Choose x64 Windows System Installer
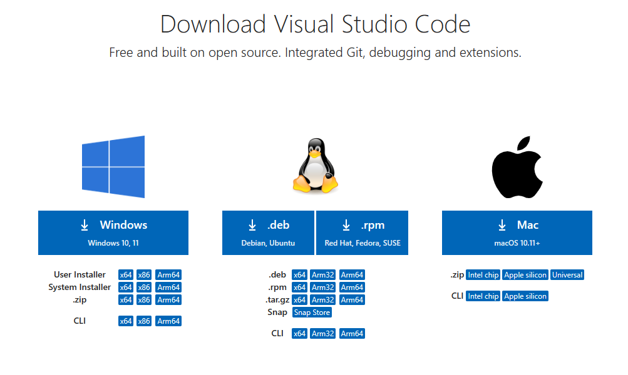This screenshot has height=375, width=628. point(126,287)
